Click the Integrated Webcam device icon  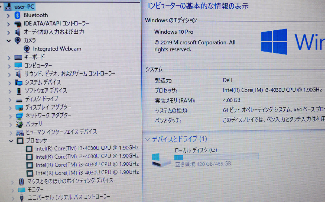pyautogui.click(x=27, y=49)
